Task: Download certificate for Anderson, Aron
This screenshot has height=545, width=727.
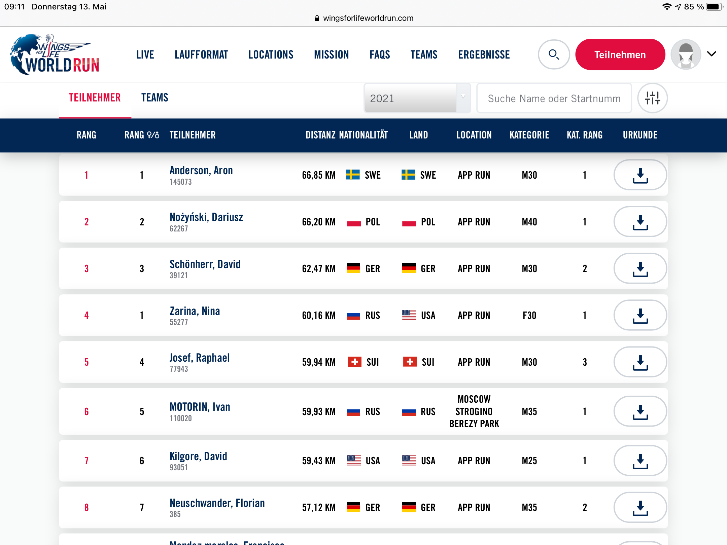Action: coord(640,175)
